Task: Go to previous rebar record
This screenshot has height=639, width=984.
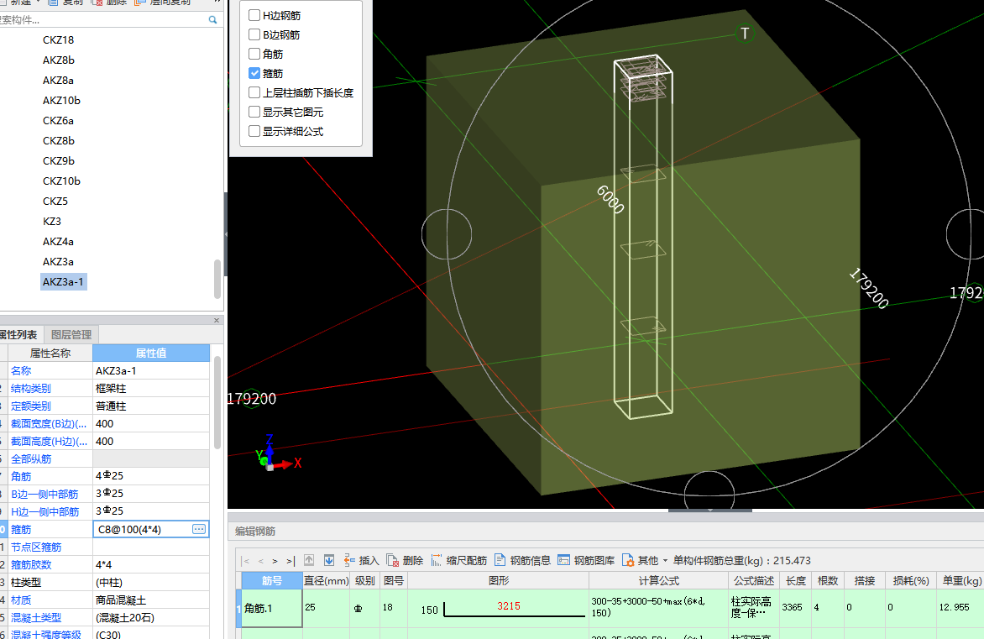Action: [x=260, y=561]
